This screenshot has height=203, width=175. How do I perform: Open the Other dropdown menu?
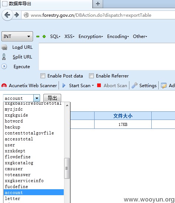(x=140, y=37)
